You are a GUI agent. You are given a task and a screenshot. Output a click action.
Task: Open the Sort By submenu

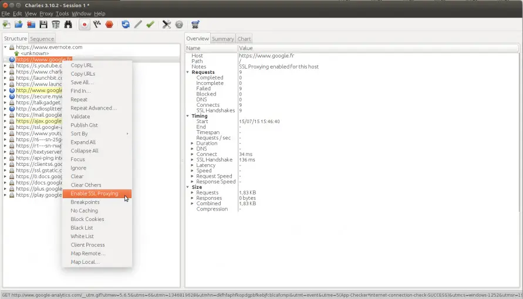point(97,134)
